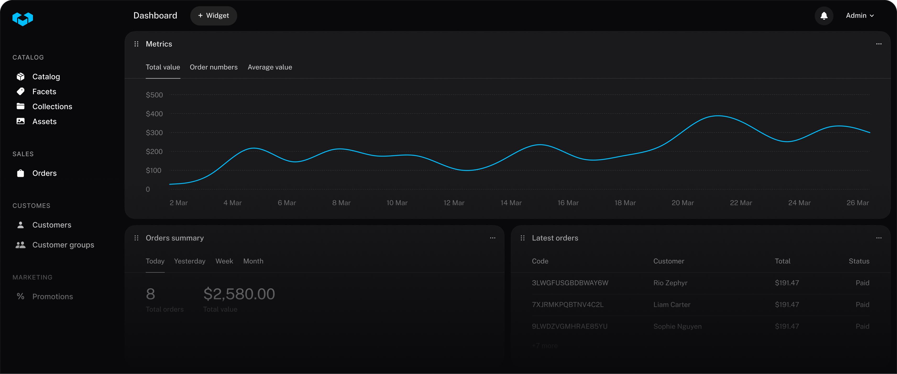The width and height of the screenshot is (897, 374).
Task: Click the Customer groups people icon
Action: tap(20, 245)
